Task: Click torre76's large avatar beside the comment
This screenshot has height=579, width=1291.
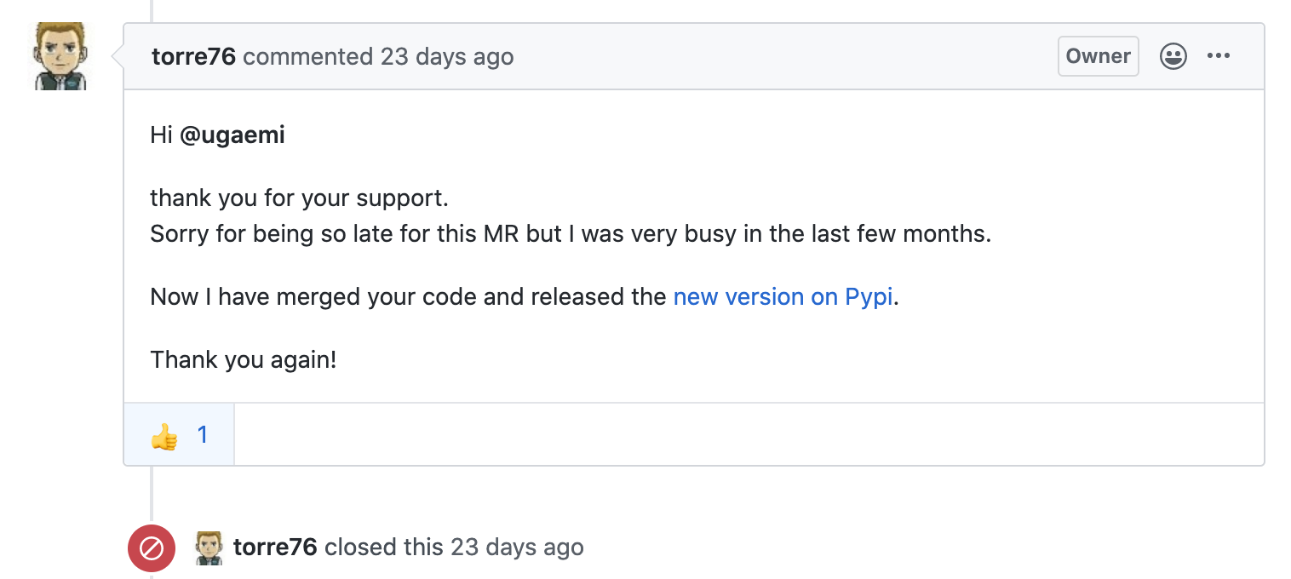Action: [x=60, y=56]
